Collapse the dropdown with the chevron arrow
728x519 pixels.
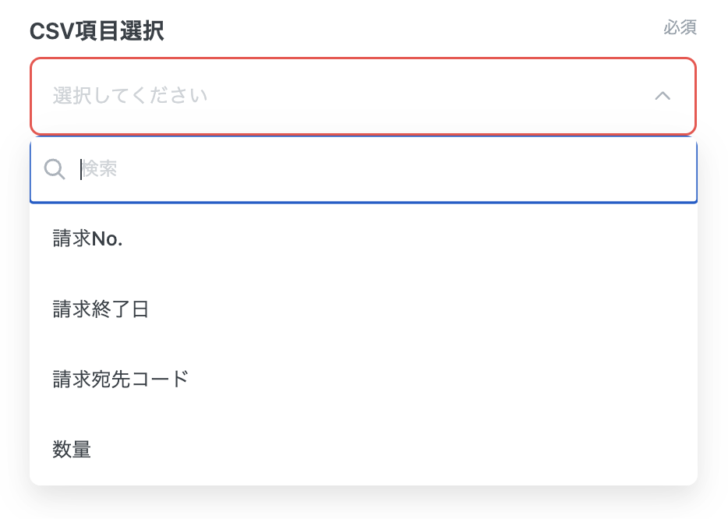pos(663,96)
